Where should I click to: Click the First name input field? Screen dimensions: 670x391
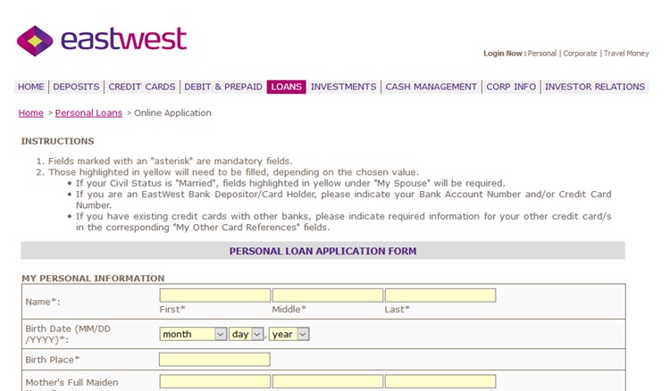click(214, 295)
